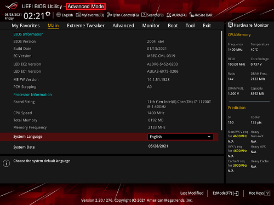This screenshot has height=205, width=274.
Task: Open the System Language dropdown arrow
Action: click(209, 137)
